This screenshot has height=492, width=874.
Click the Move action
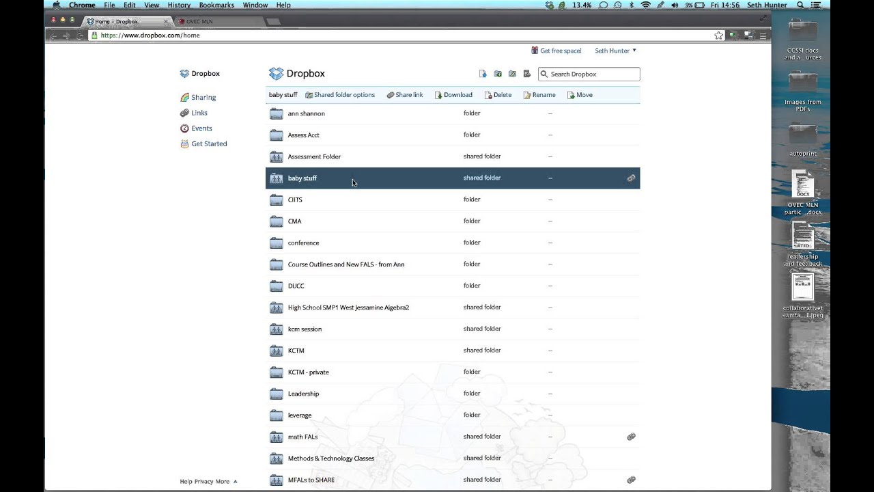click(x=580, y=95)
